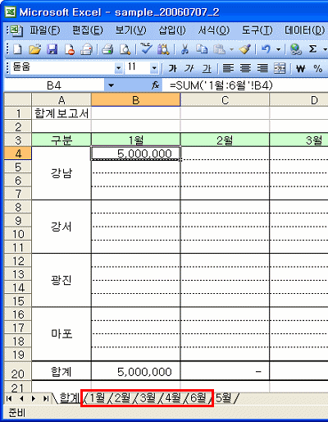Open Print Preview with the magnifier icon

pos(125,49)
